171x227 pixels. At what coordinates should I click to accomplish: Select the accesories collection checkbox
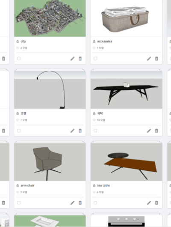click(x=95, y=58)
